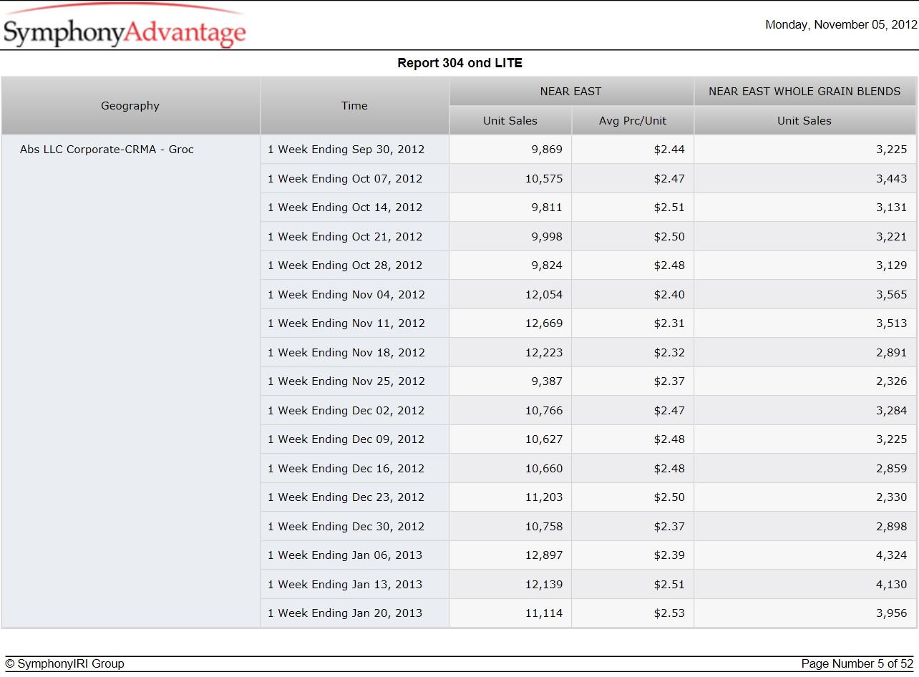This screenshot has height=677, width=919.
Task: Click whole grain blends value 4,324
Action: click(892, 555)
